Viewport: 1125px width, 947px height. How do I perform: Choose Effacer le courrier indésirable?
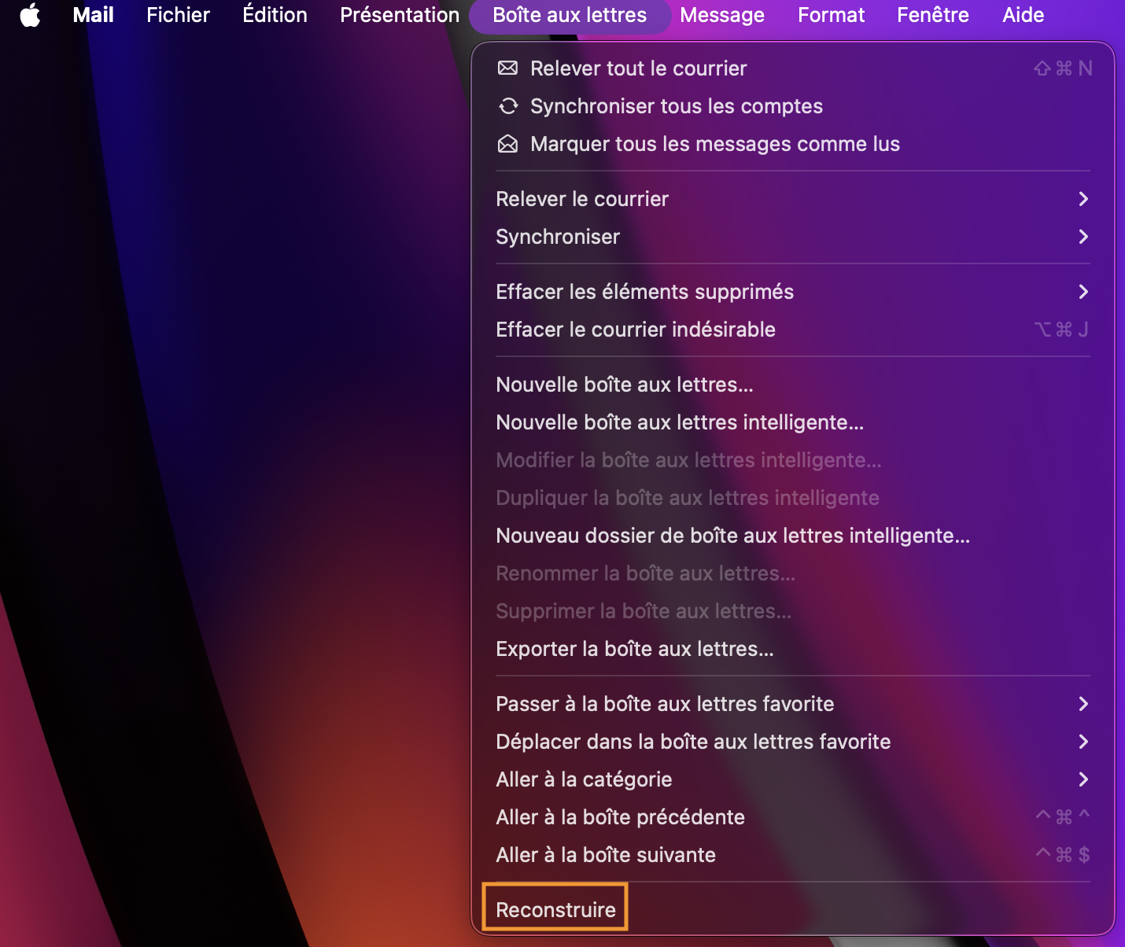click(793, 330)
